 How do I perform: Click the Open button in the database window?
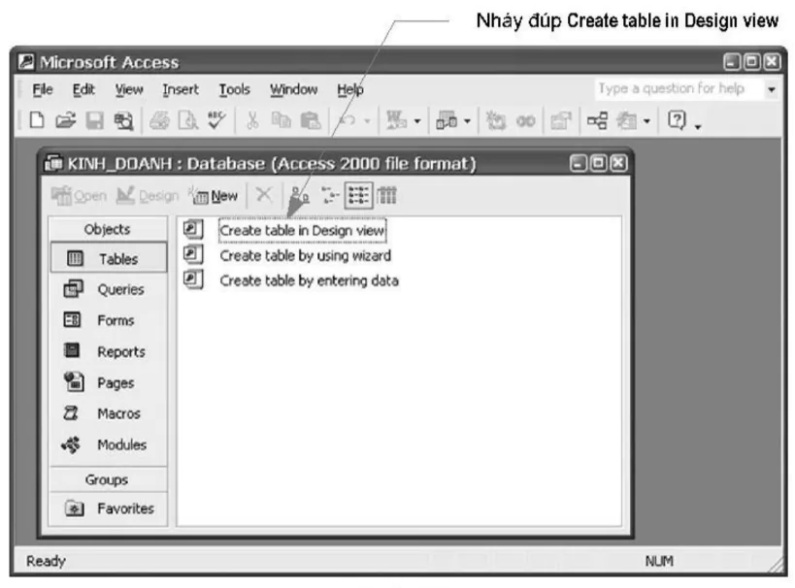coord(79,196)
